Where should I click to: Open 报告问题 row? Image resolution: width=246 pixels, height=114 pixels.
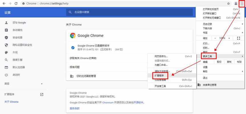[x=107, y=67]
